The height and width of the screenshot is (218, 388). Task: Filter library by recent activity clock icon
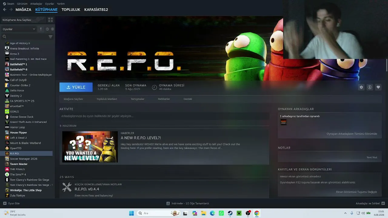coord(47,29)
